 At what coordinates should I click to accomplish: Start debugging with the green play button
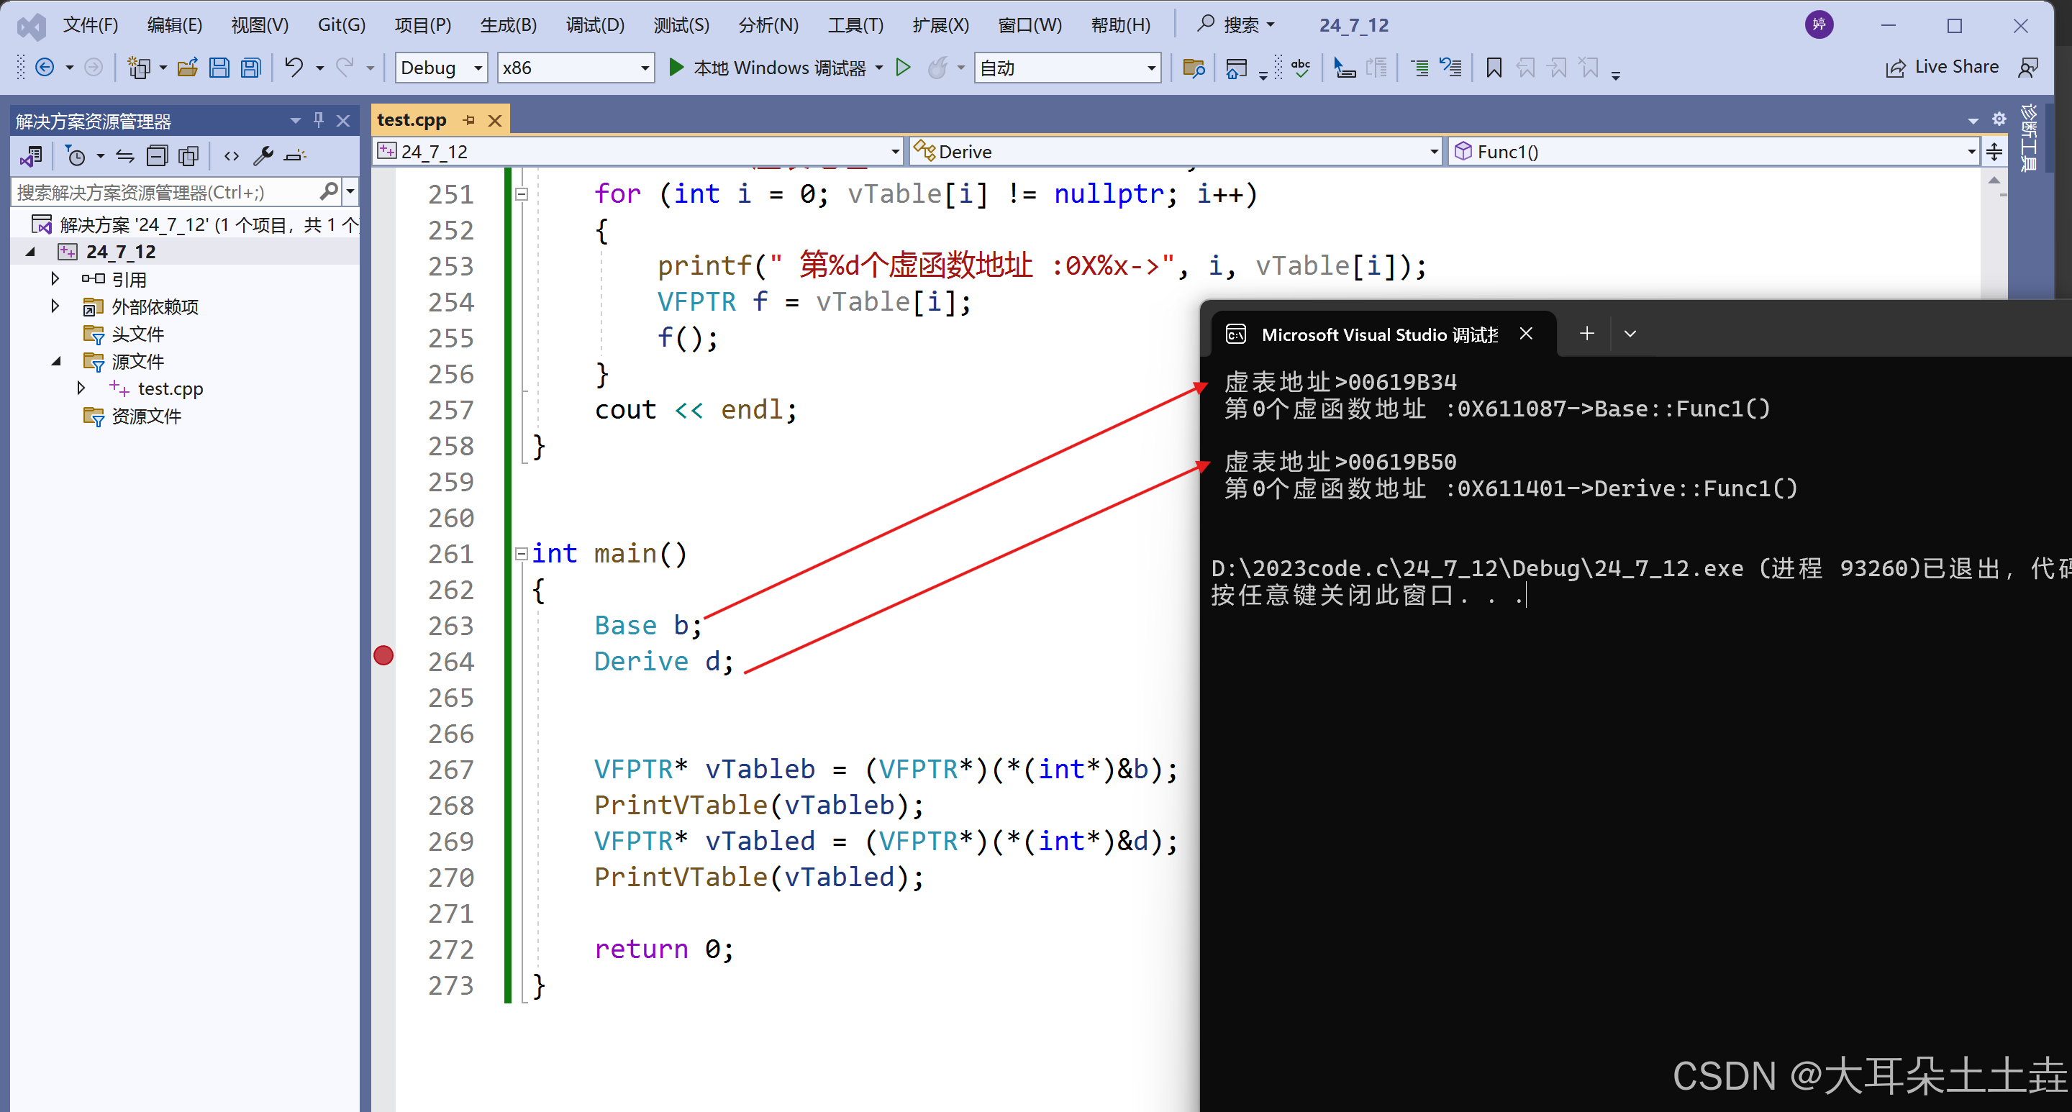(676, 68)
